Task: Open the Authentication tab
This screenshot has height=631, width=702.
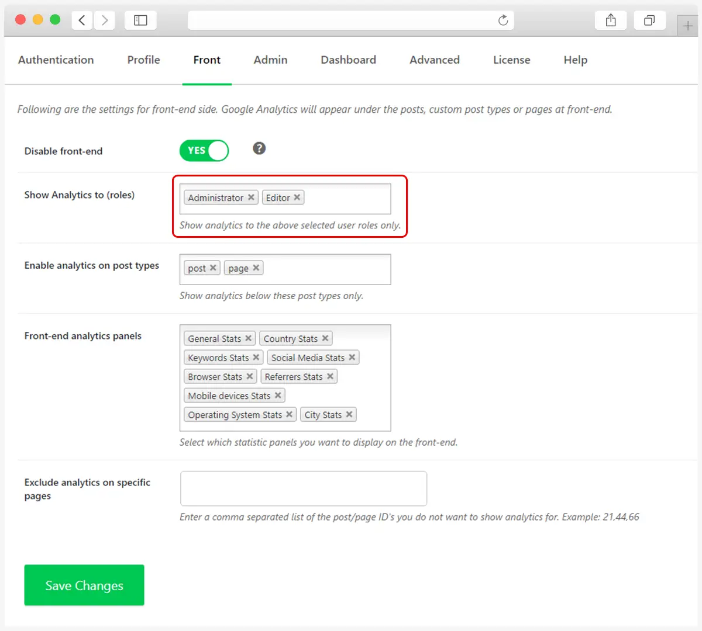Action: click(x=56, y=60)
